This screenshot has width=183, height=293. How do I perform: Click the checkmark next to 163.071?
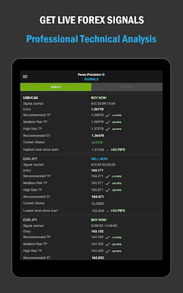point(108,176)
